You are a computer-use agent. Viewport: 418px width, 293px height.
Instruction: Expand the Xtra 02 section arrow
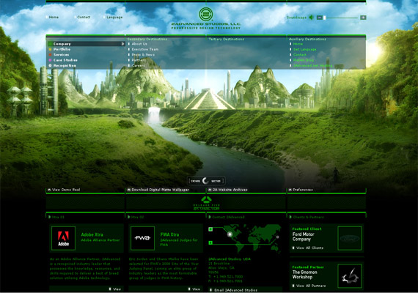click(129, 217)
